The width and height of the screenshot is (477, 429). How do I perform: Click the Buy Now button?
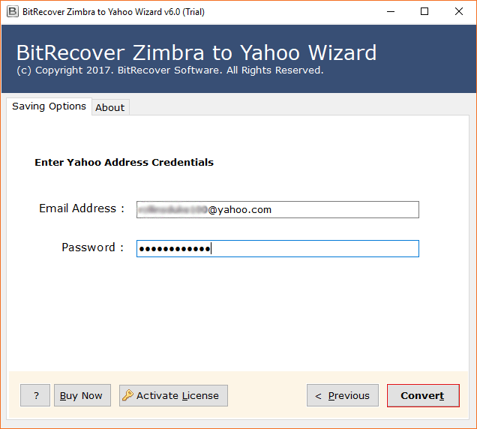coord(82,395)
